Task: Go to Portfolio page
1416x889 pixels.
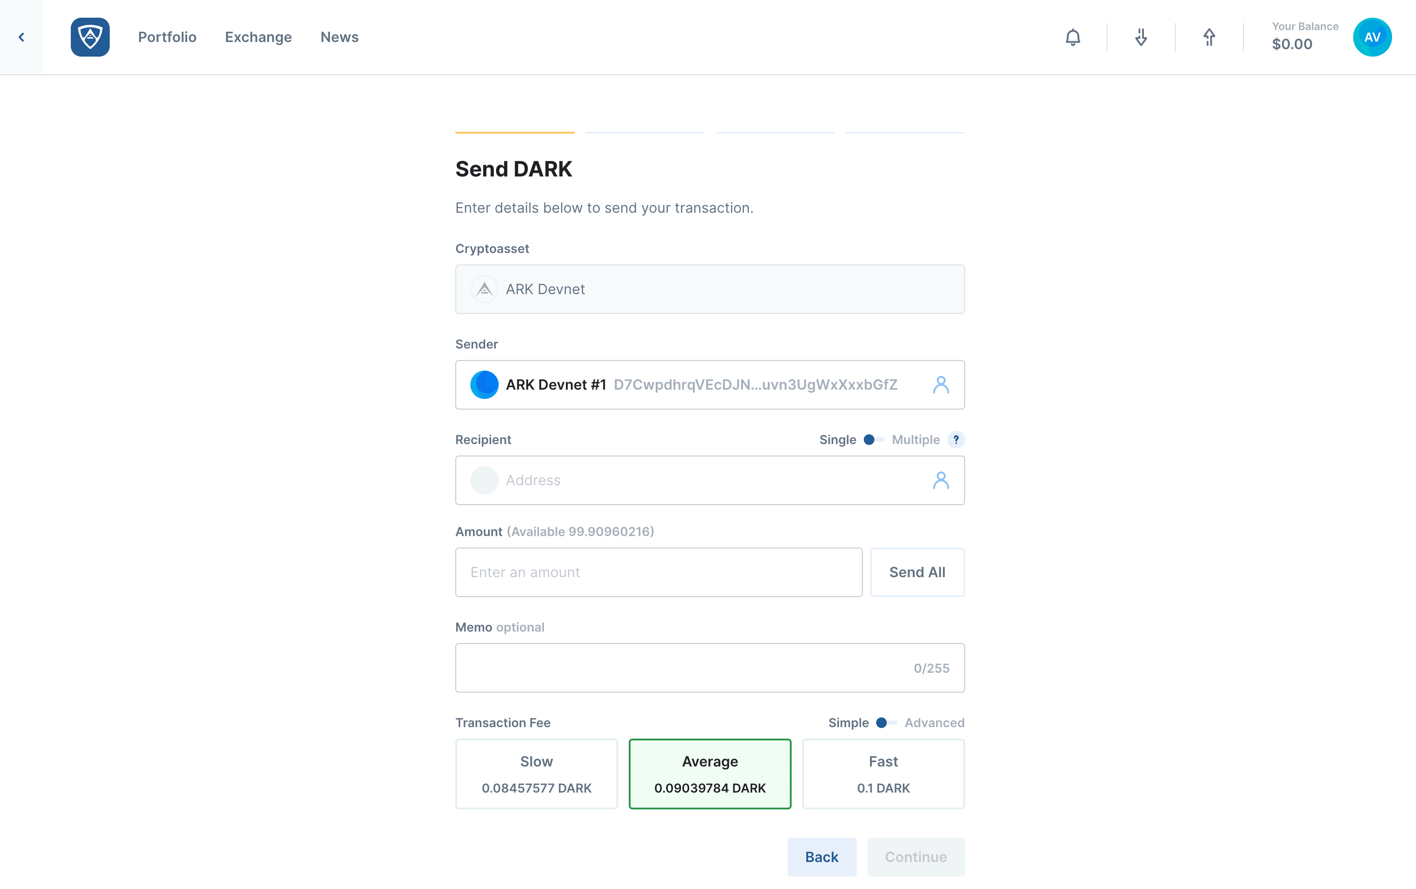Action: (x=167, y=37)
